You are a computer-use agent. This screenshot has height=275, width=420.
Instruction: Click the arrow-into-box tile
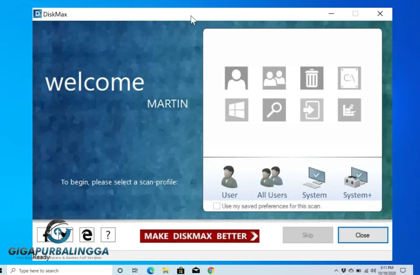pyautogui.click(x=312, y=110)
